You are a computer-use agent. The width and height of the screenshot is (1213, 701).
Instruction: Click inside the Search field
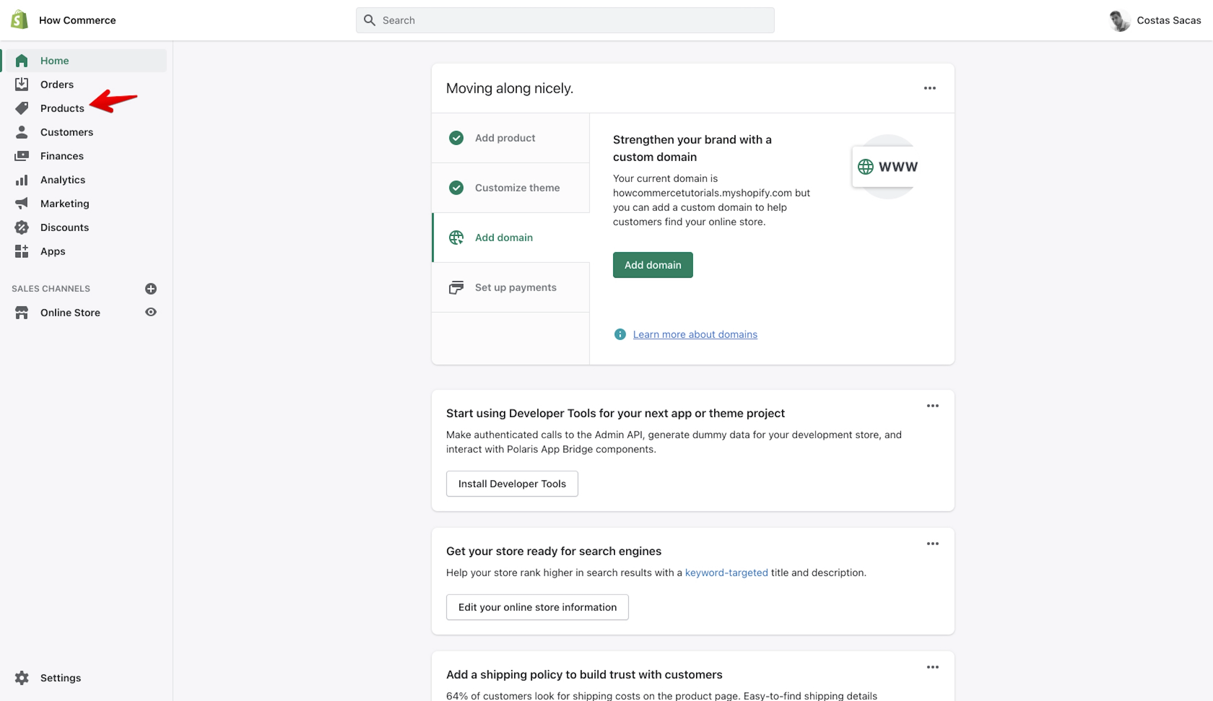(565, 20)
